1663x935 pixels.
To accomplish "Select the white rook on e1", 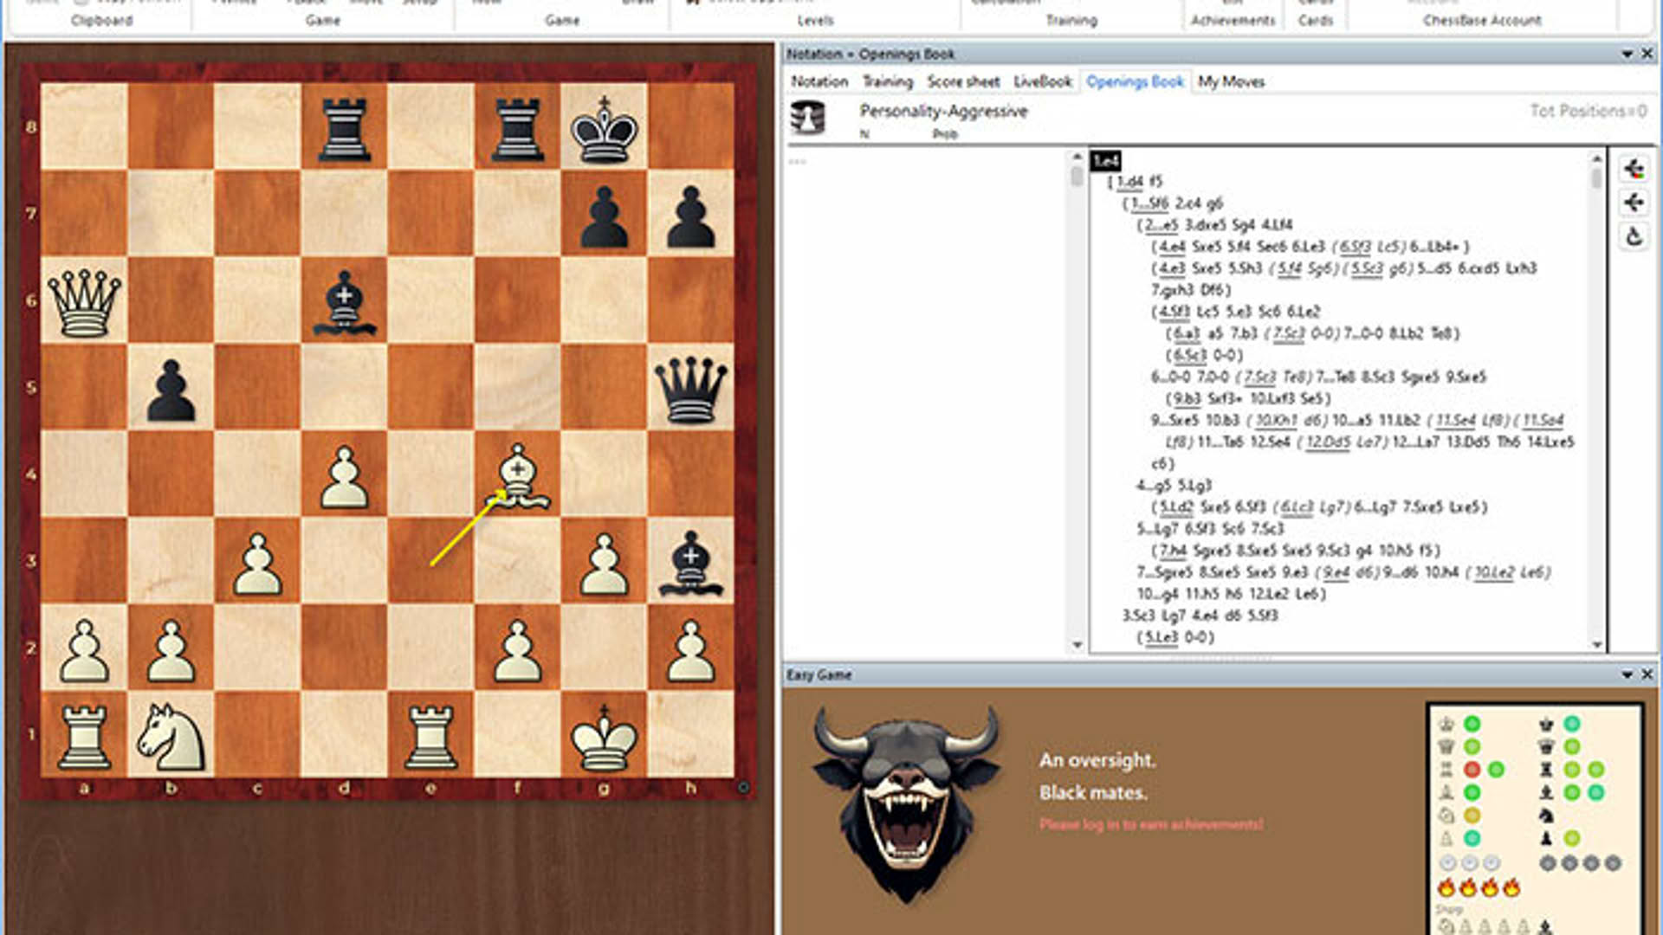I will coord(430,737).
